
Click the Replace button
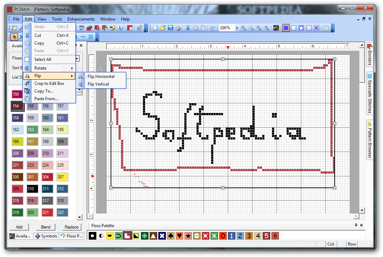point(72,227)
